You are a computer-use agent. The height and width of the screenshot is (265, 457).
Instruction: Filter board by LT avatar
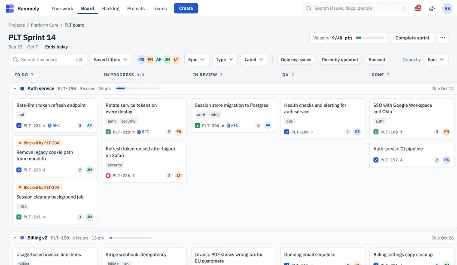tap(176, 60)
